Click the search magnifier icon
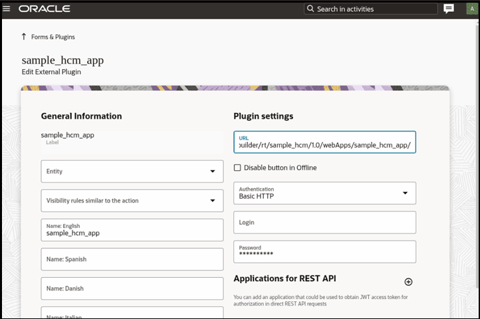 click(310, 9)
